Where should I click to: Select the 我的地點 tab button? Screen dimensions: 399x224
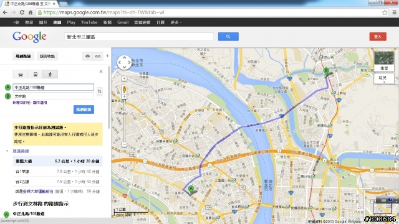click(x=47, y=56)
